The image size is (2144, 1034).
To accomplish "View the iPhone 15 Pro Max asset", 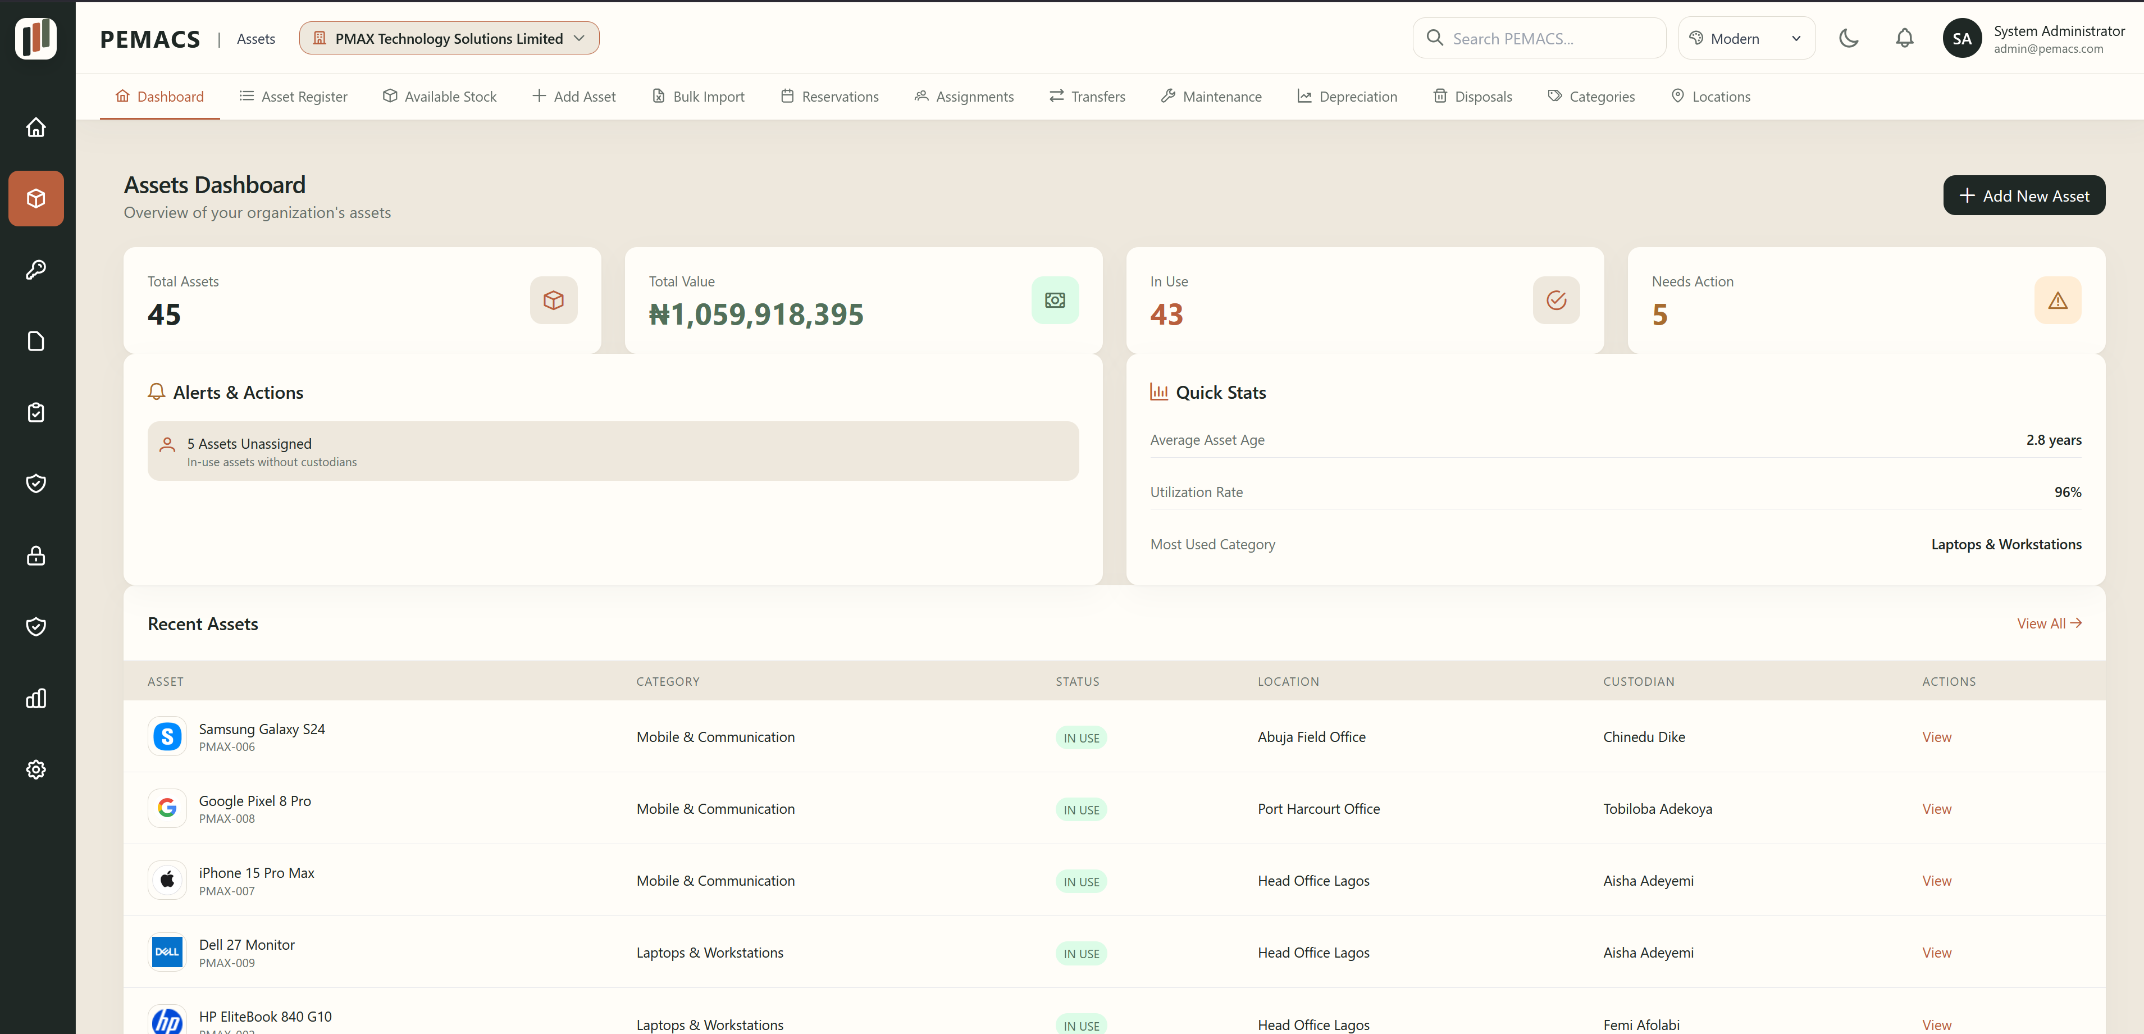I will 1937,881.
